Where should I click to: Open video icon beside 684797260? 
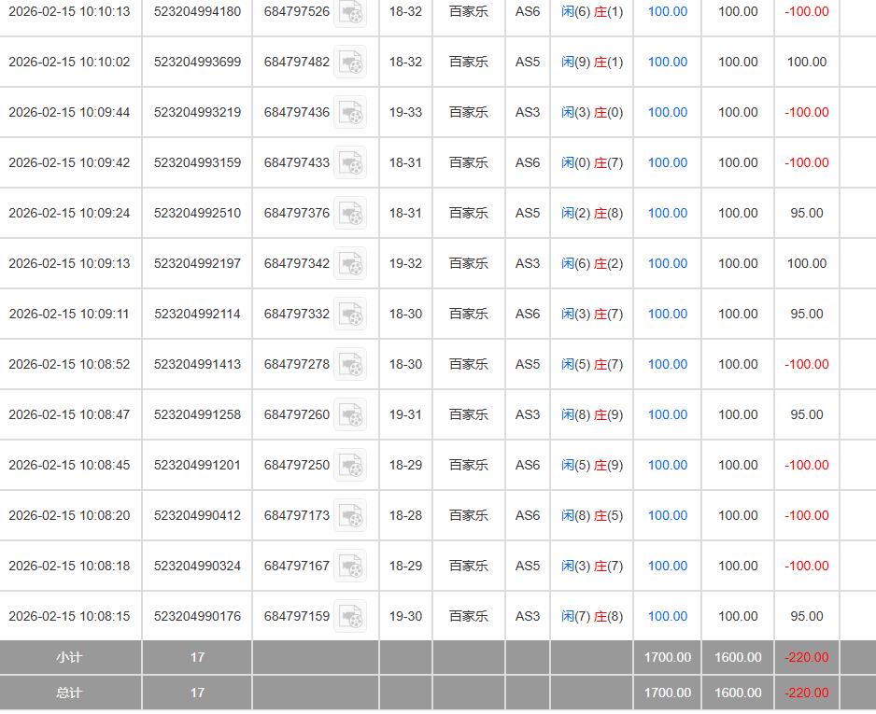350,415
